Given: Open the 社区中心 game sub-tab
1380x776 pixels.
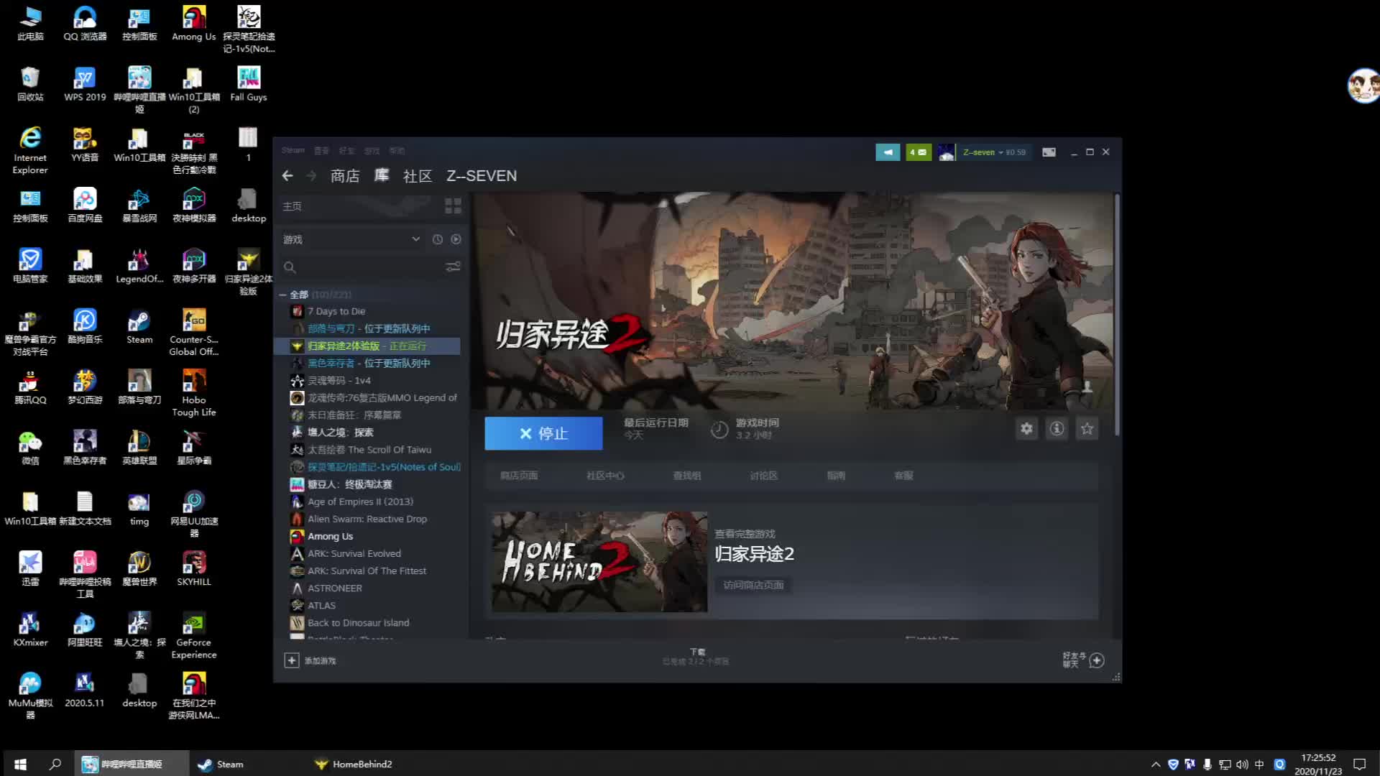Looking at the screenshot, I should click(x=605, y=476).
